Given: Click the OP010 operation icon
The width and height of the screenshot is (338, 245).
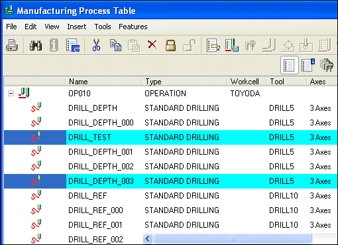Looking at the screenshot, I should (x=24, y=93).
